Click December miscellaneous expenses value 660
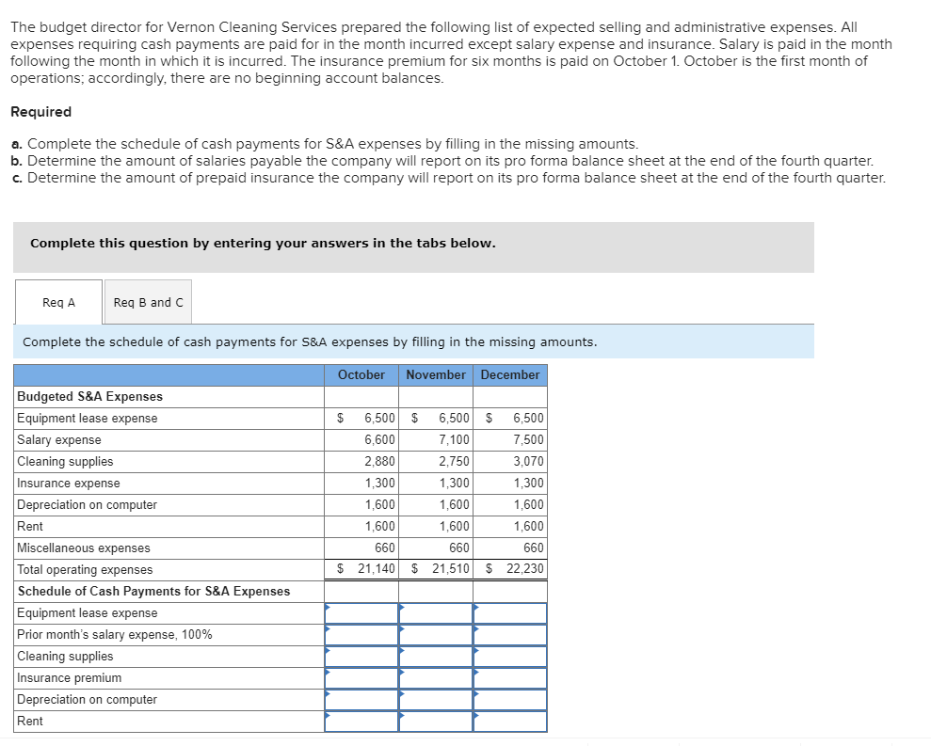This screenshot has height=746, width=931. pyautogui.click(x=534, y=548)
